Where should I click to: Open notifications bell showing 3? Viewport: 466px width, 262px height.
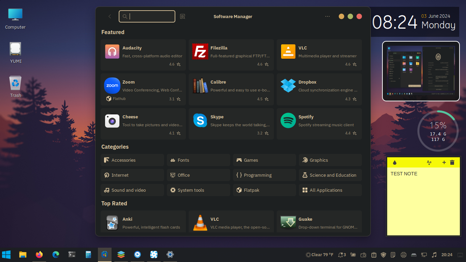(342, 255)
